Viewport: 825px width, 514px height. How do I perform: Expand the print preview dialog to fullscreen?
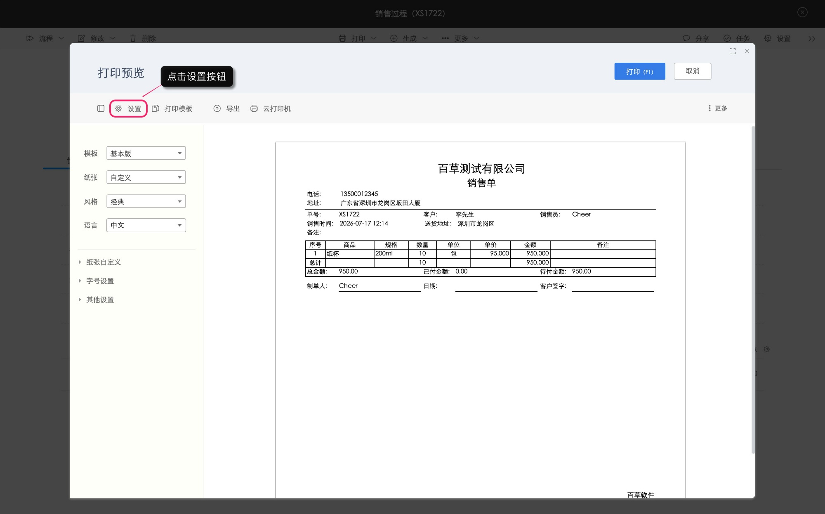click(x=733, y=51)
